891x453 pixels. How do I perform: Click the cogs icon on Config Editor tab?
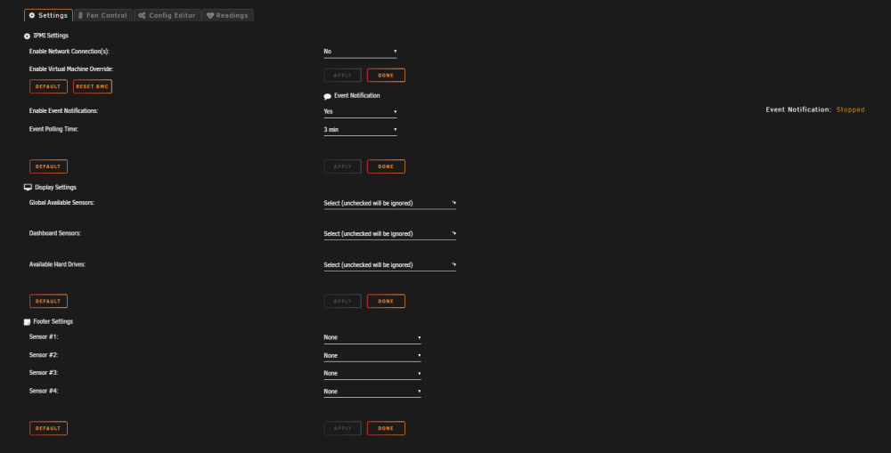point(142,15)
